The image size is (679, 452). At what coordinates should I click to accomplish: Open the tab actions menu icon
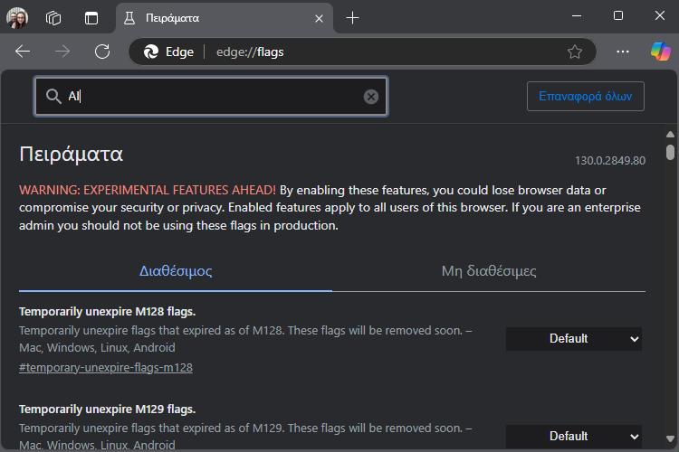pyautogui.click(x=91, y=18)
